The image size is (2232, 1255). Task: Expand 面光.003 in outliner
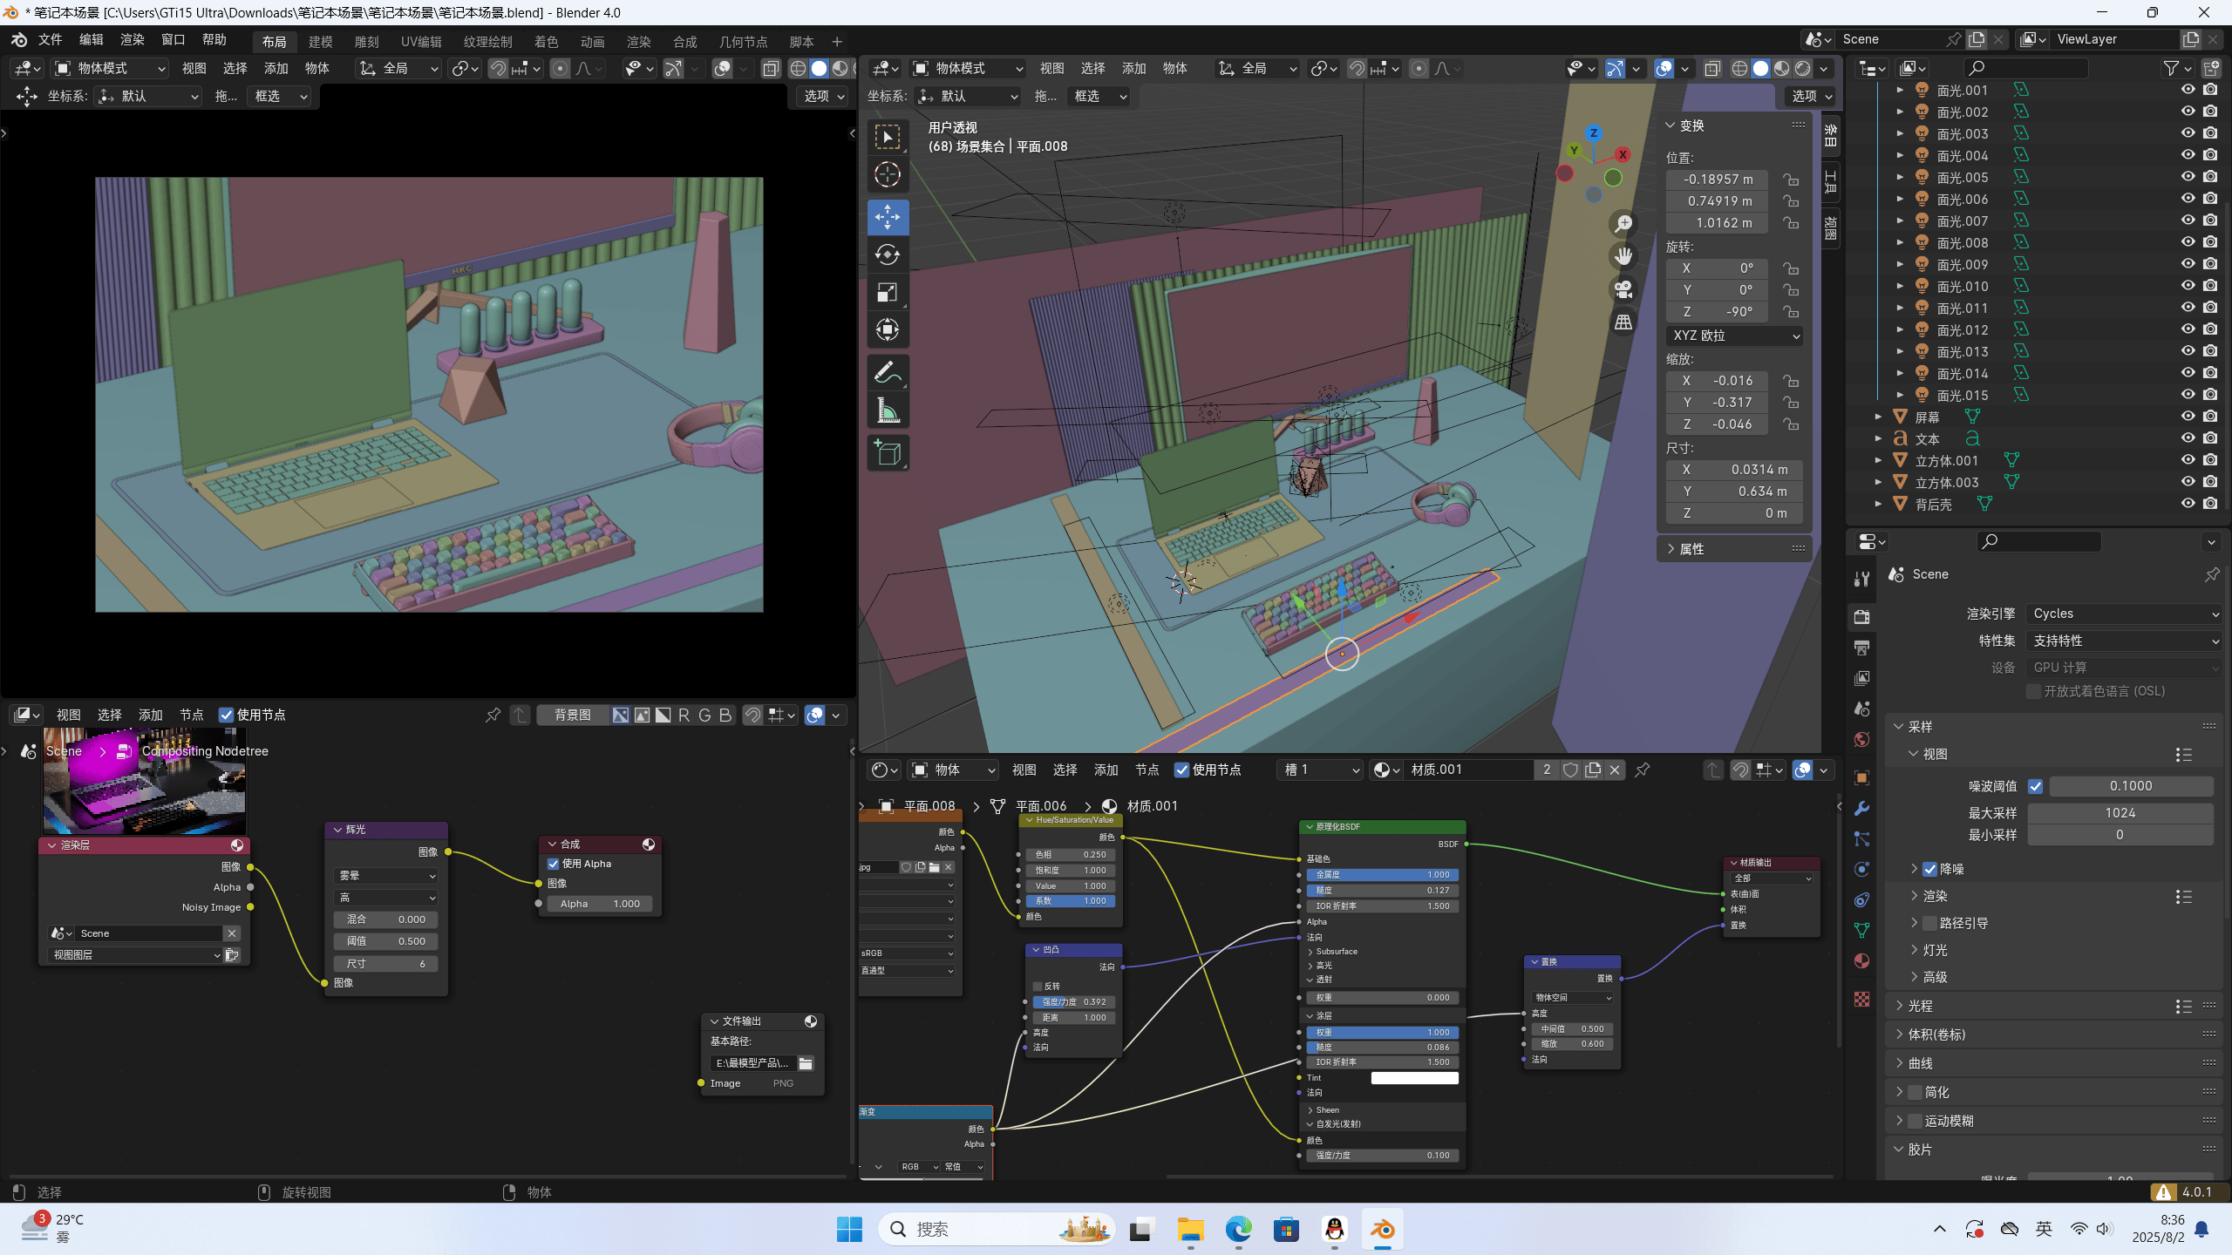(1900, 133)
